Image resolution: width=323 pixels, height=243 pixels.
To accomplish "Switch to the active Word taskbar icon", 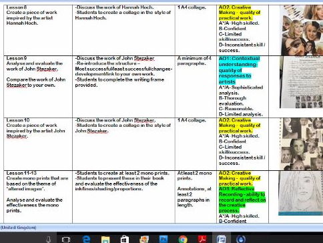I will [x=222, y=240].
